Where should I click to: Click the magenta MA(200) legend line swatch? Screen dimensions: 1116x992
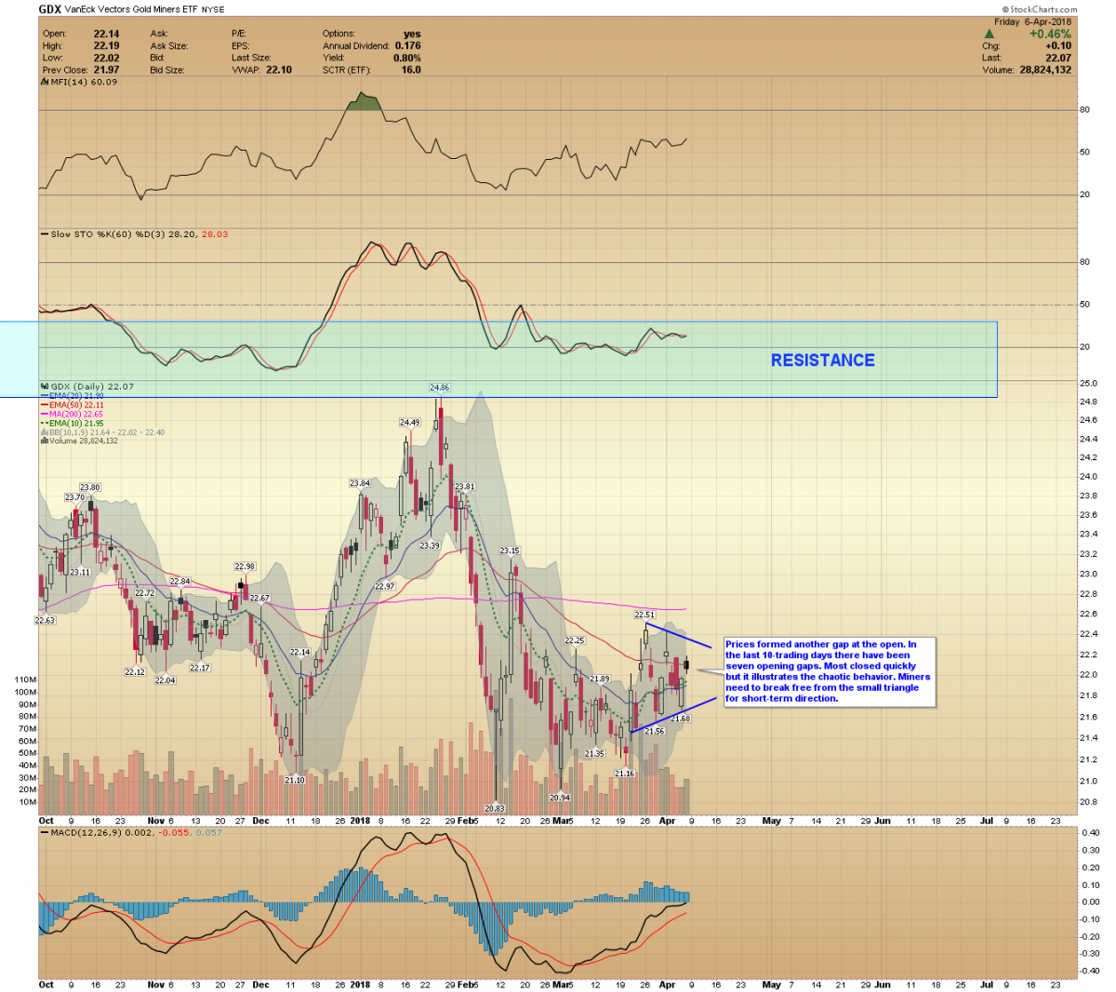(x=43, y=414)
